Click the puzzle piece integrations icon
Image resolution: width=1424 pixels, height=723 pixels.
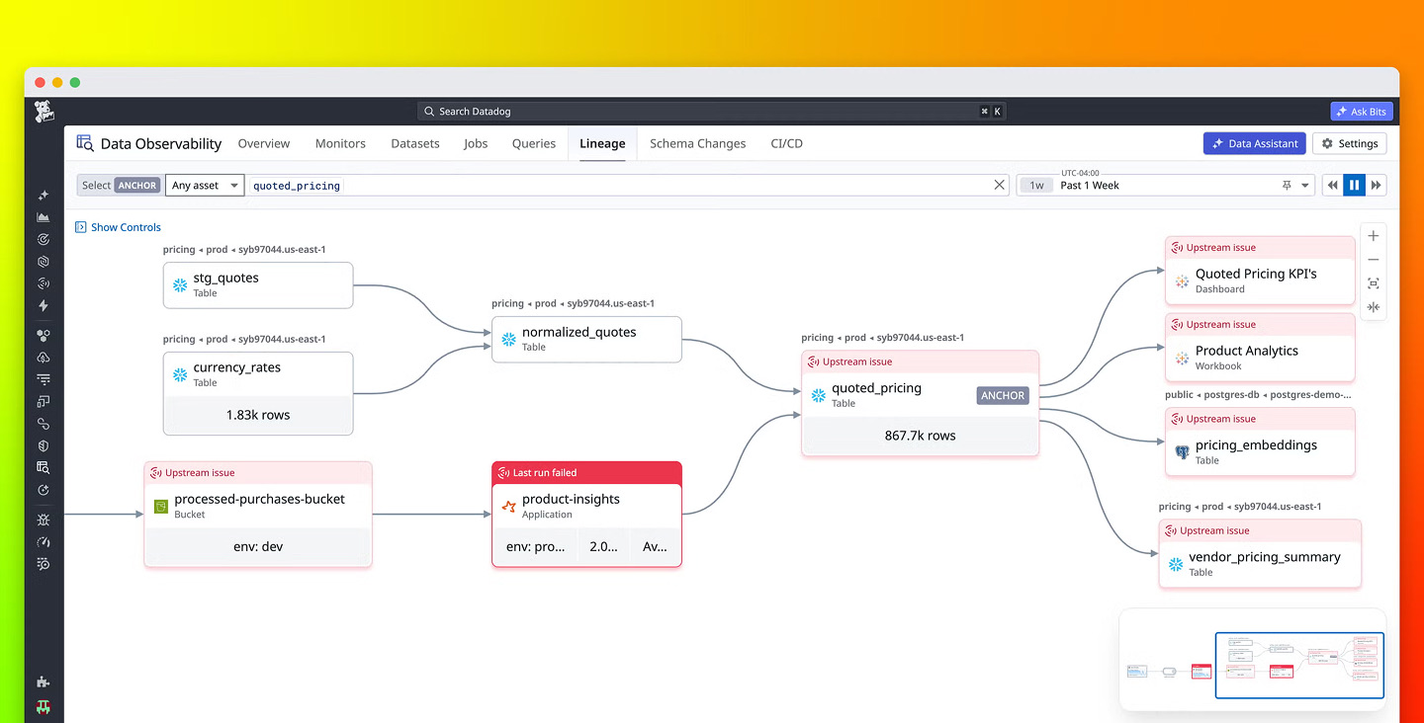pos(44,682)
